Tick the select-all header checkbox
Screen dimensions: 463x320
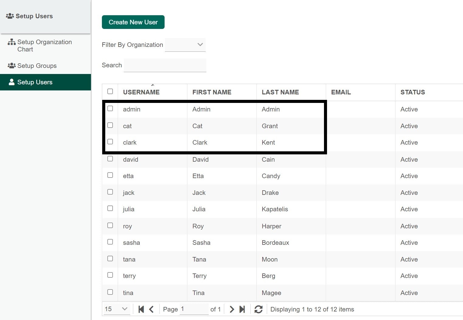[x=110, y=91]
